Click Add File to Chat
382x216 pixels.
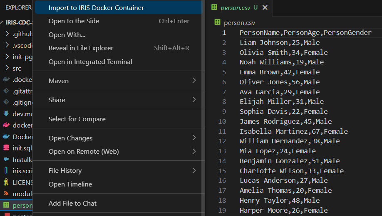72,204
